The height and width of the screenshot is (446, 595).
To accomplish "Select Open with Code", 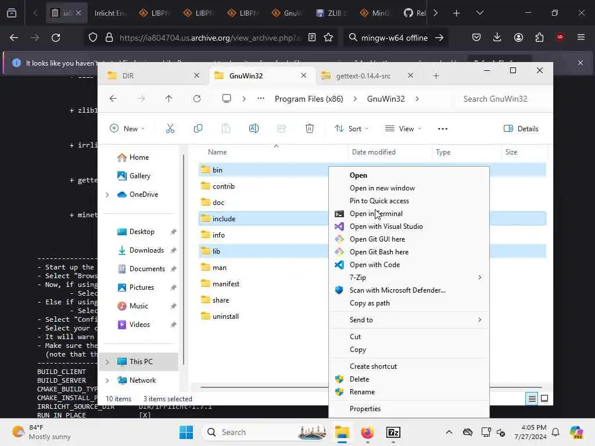I will coord(408,265).
